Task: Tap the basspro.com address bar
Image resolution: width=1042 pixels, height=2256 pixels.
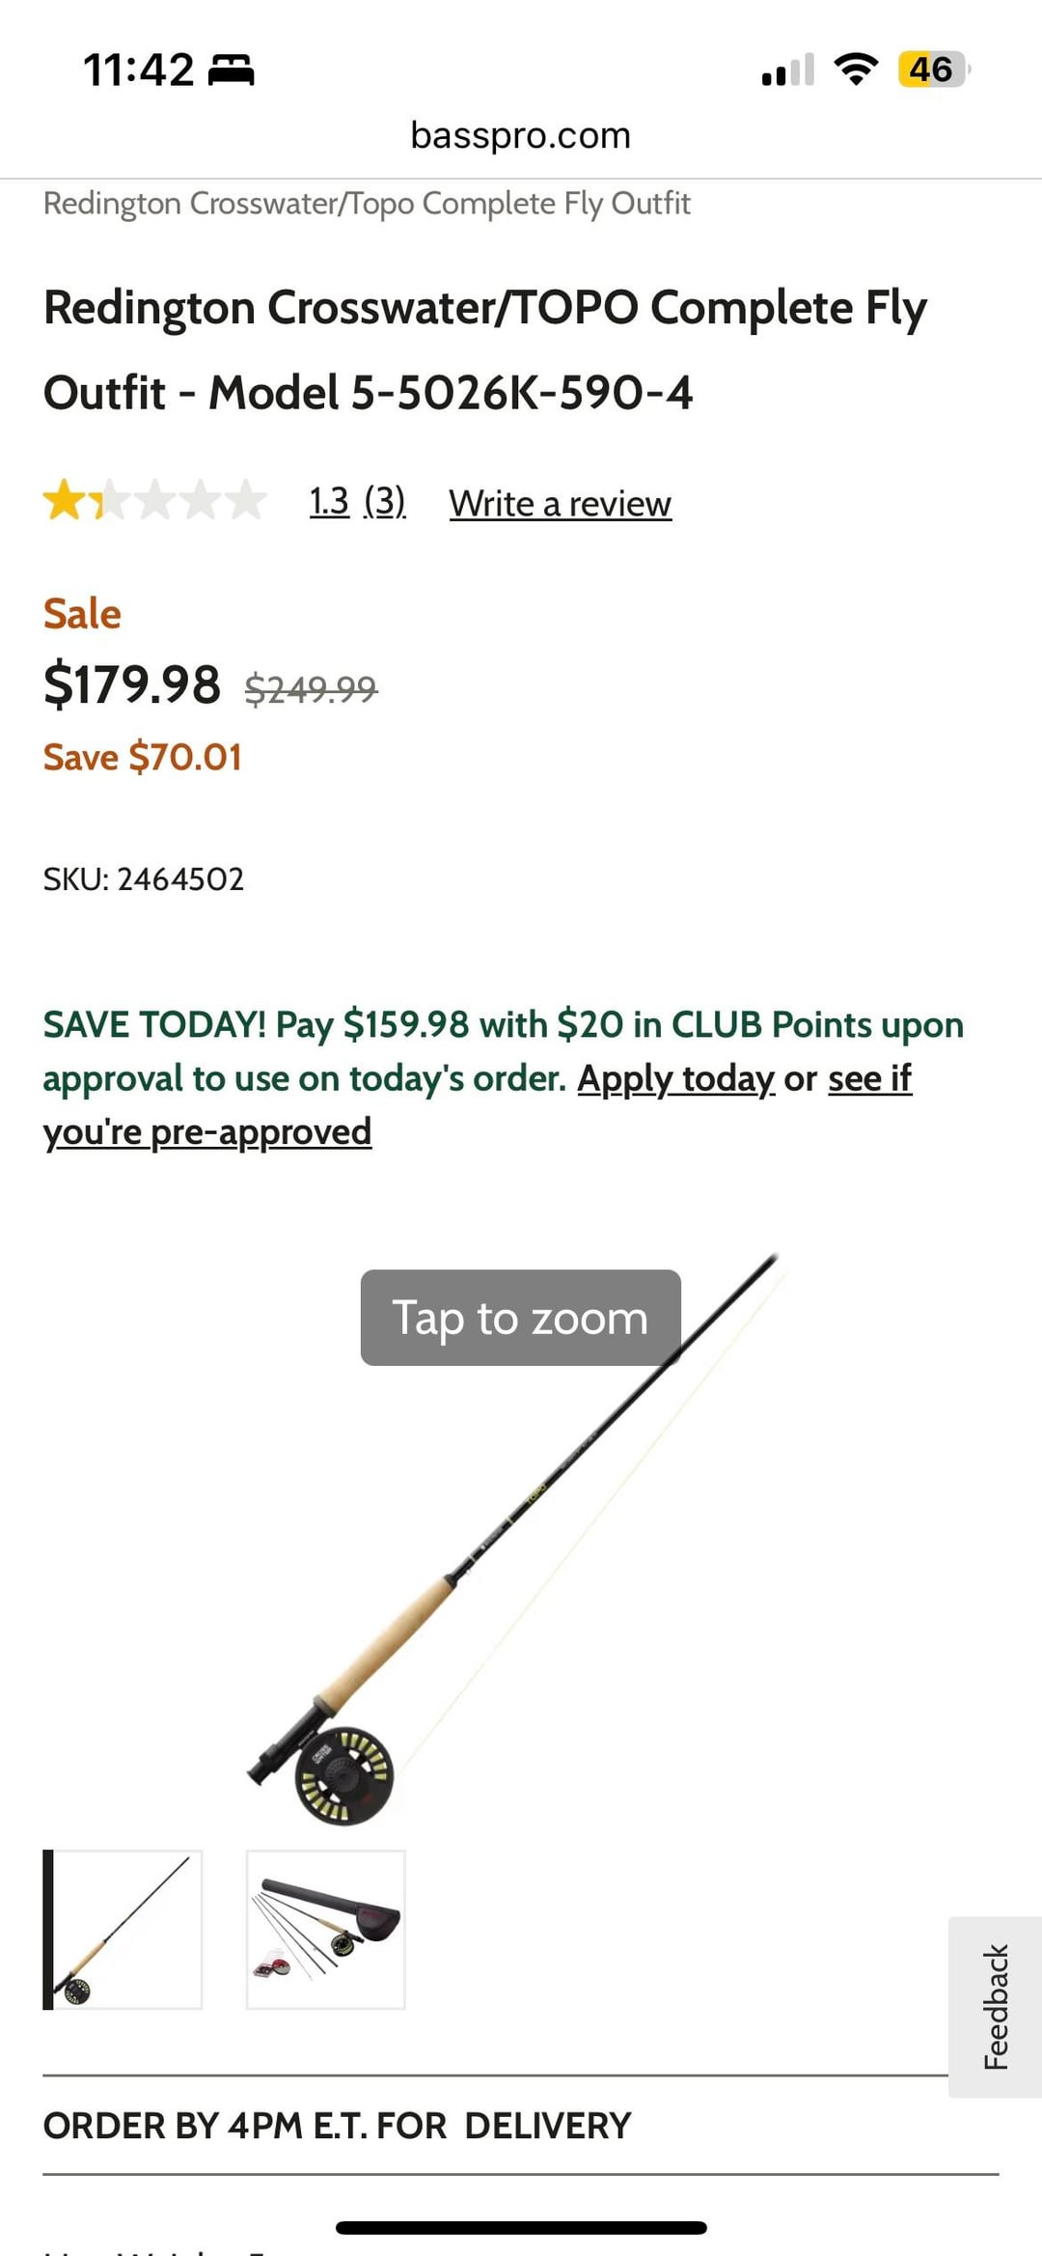Action: [x=520, y=135]
